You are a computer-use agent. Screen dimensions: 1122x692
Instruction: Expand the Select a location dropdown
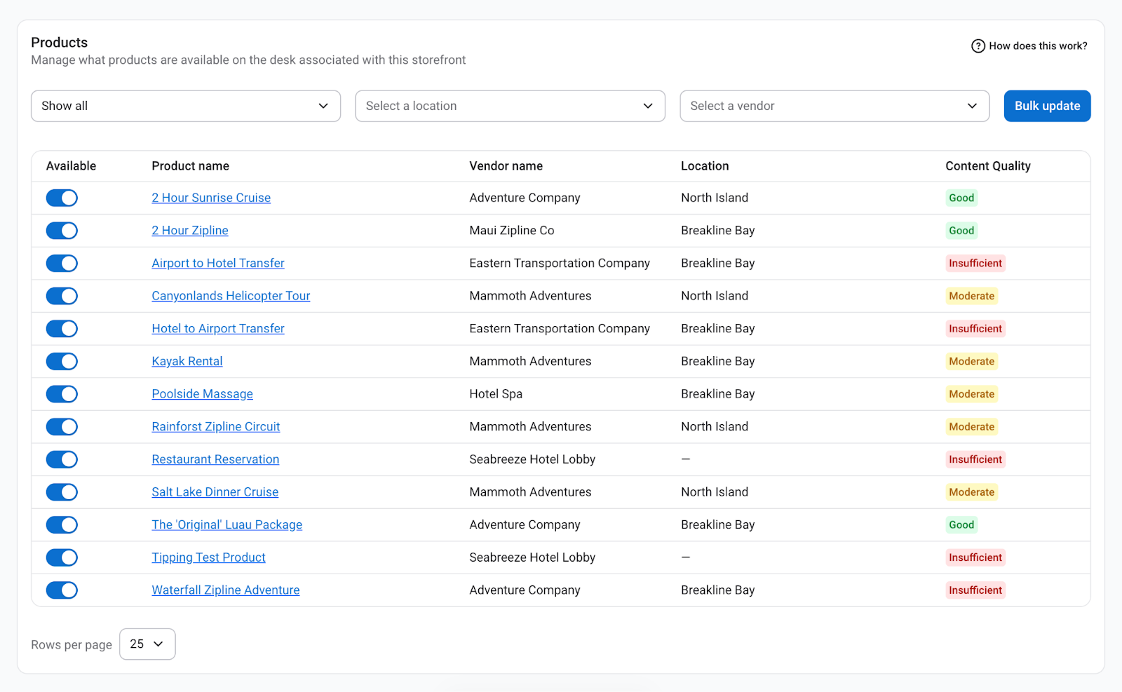tap(510, 106)
